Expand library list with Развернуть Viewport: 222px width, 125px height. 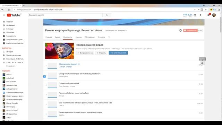click(11, 66)
